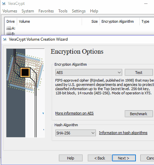The image size is (154, 165).
Task: Expand the Encryption Algorithm AES dropdown
Action: [89, 73]
